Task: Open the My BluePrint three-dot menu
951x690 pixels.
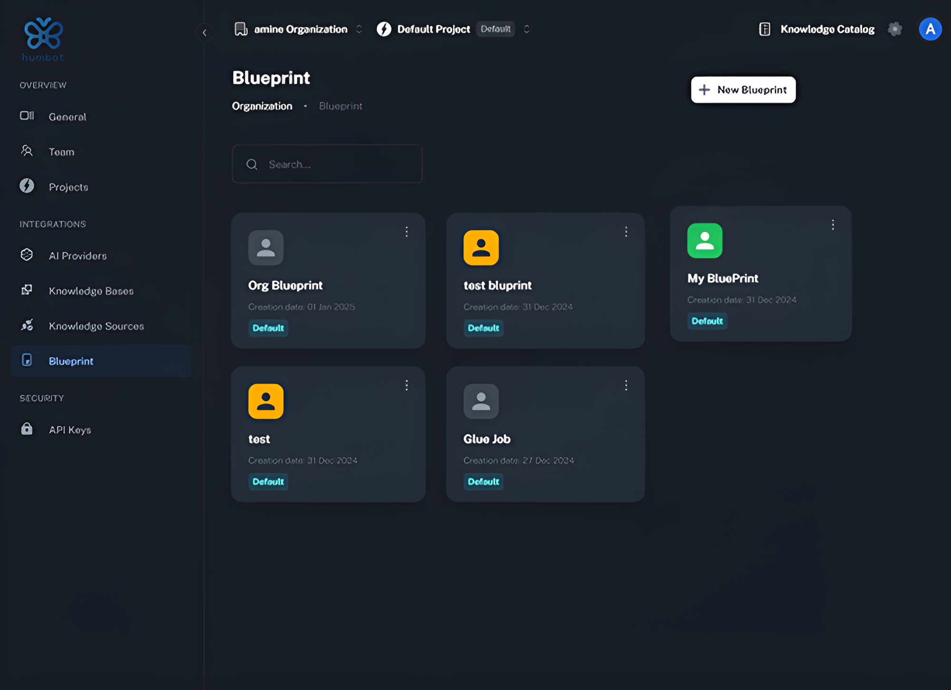Action: (833, 225)
